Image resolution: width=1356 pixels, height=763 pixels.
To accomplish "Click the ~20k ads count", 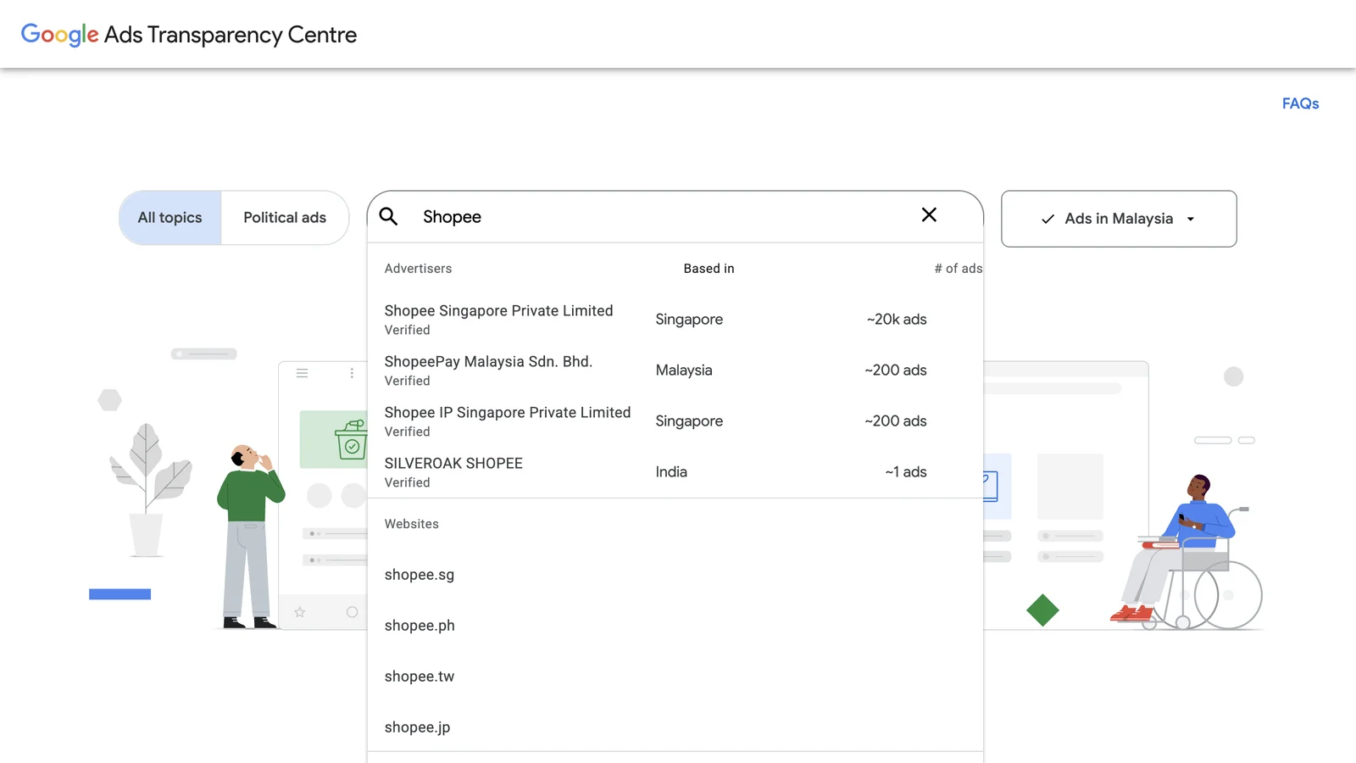I will 897,320.
